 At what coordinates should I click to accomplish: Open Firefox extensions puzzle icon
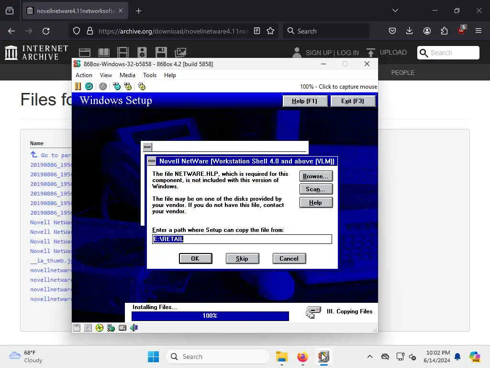click(444, 31)
